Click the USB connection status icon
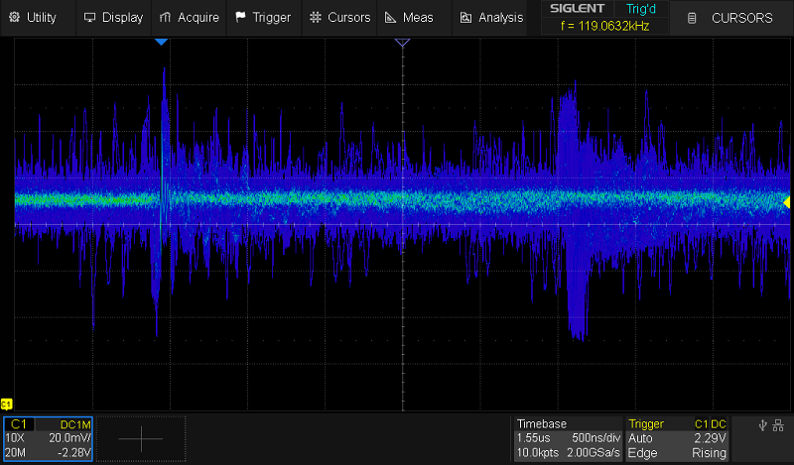 761,424
